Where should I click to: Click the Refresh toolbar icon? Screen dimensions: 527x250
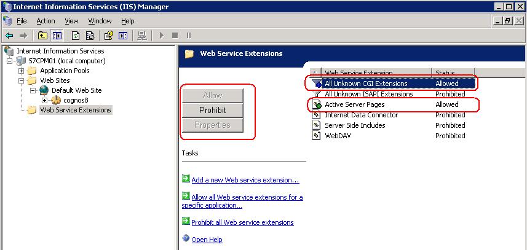point(76,35)
